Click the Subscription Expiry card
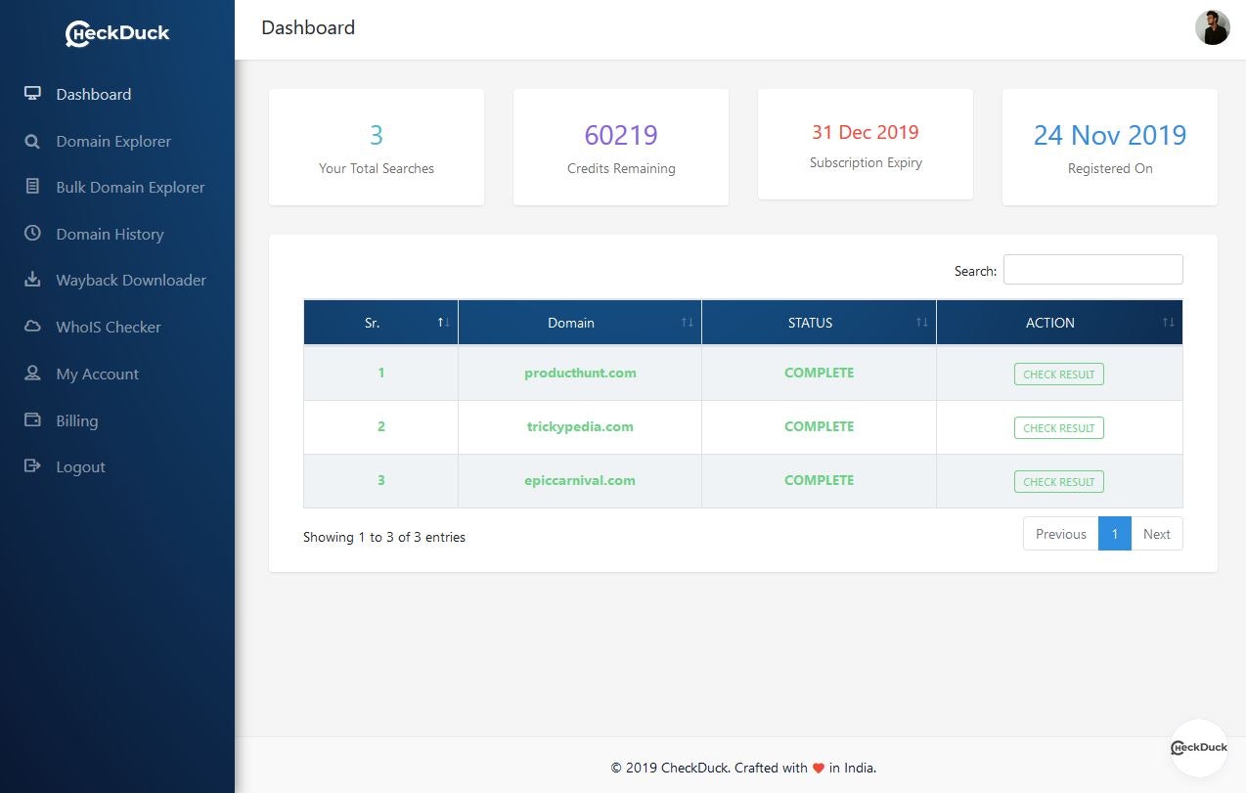The image size is (1246, 793). click(866, 145)
